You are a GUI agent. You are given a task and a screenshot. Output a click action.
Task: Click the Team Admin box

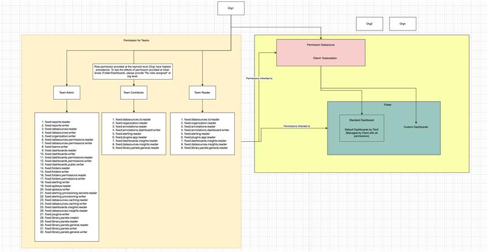65,93
